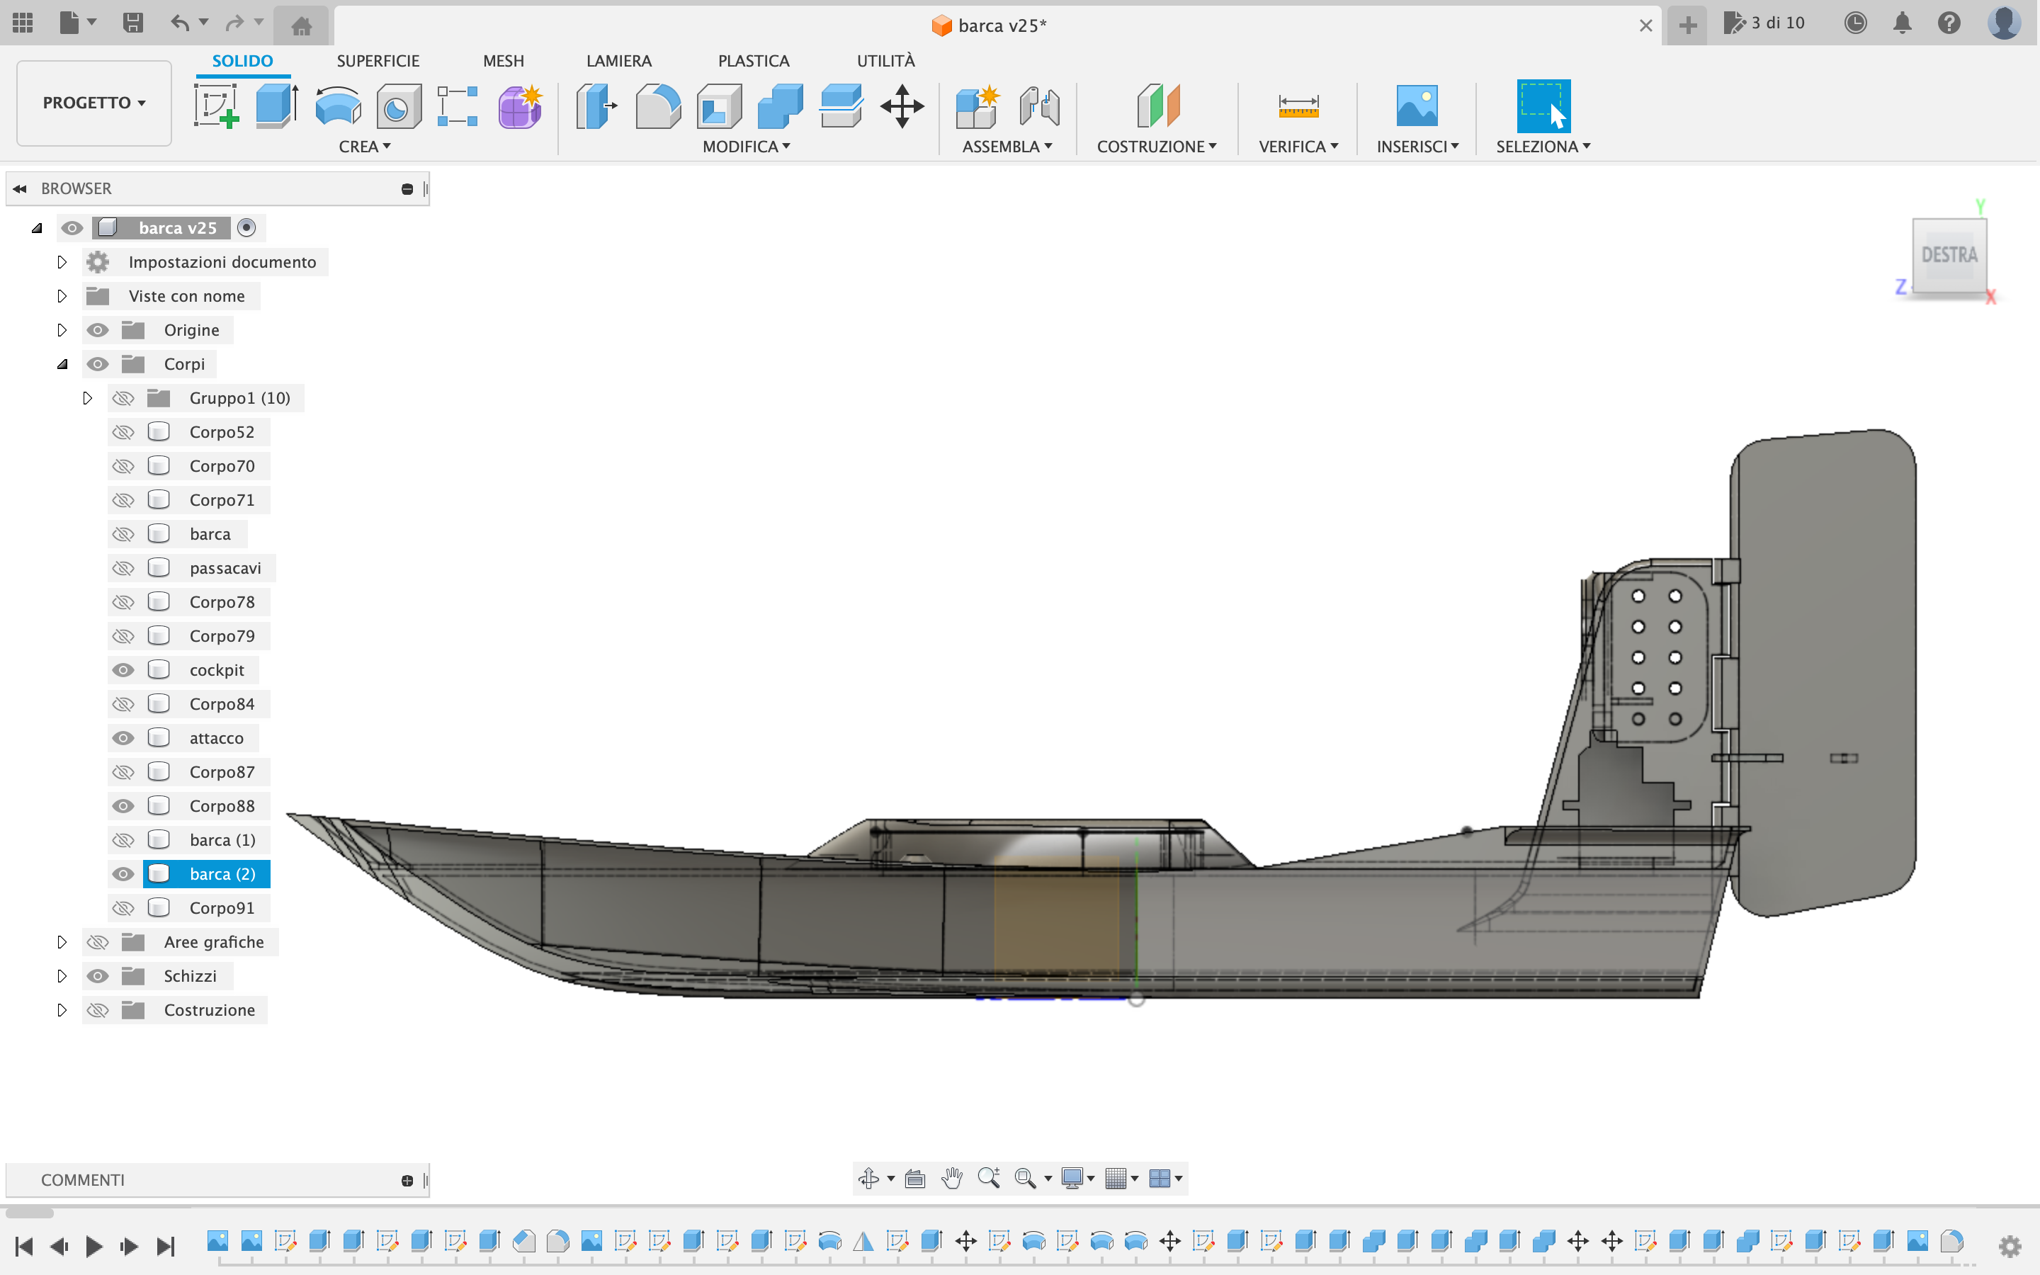
Task: Select the Create Form tool
Action: pos(519,106)
